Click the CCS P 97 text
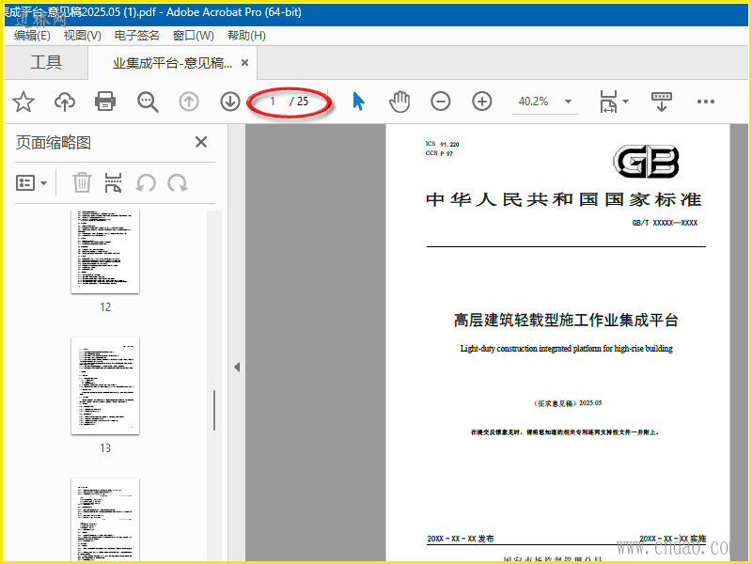752x564 pixels. 439,153
